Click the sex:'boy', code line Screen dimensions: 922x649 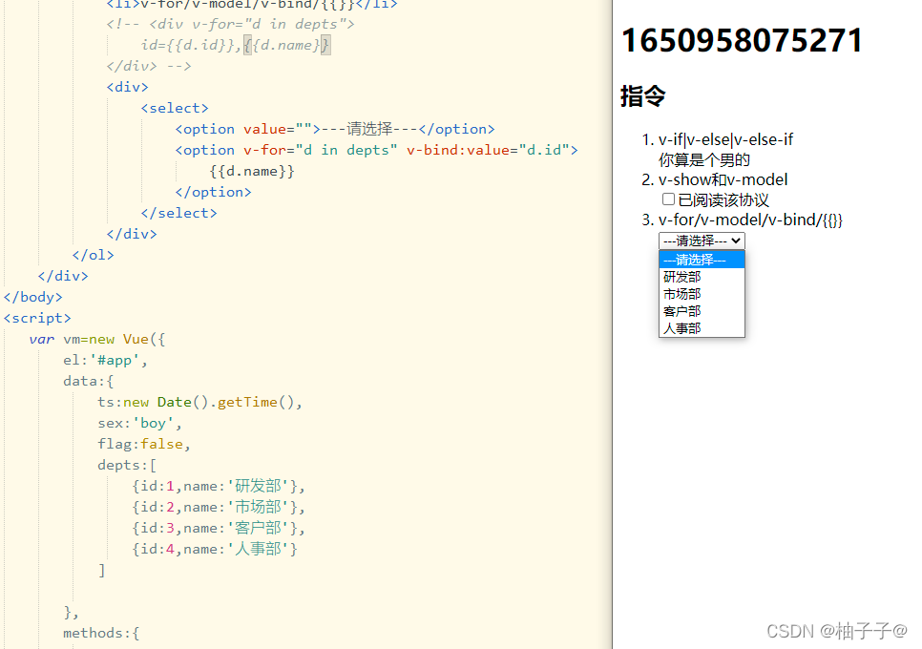coord(140,423)
